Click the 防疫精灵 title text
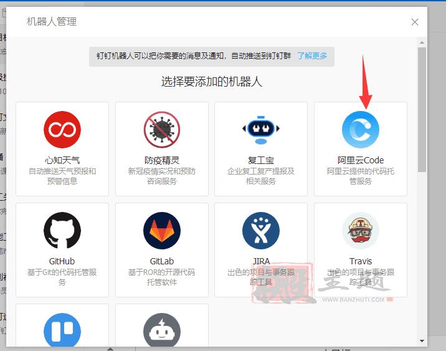Image resolution: width=446 pixels, height=351 pixels. [x=162, y=160]
